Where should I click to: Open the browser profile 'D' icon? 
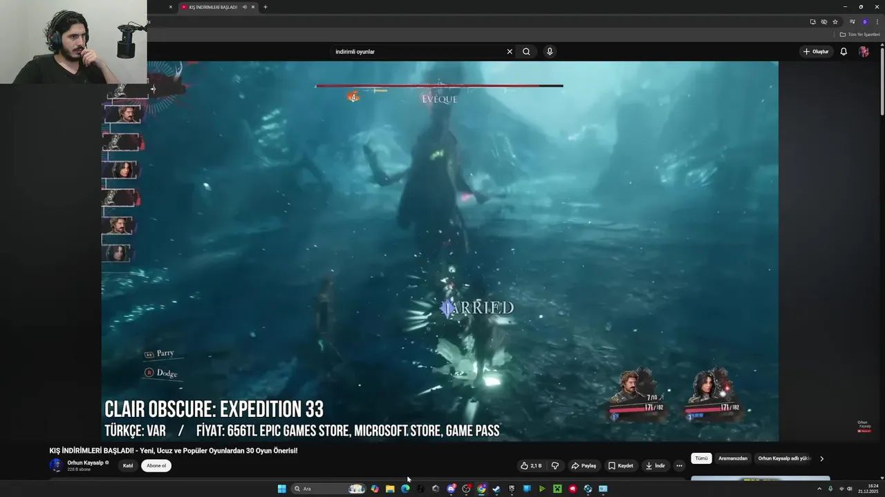click(x=865, y=22)
